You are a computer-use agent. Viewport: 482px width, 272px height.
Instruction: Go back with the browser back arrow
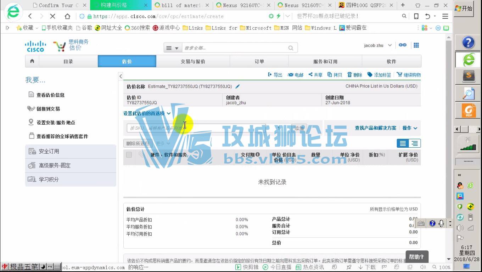pyautogui.click(x=30, y=16)
